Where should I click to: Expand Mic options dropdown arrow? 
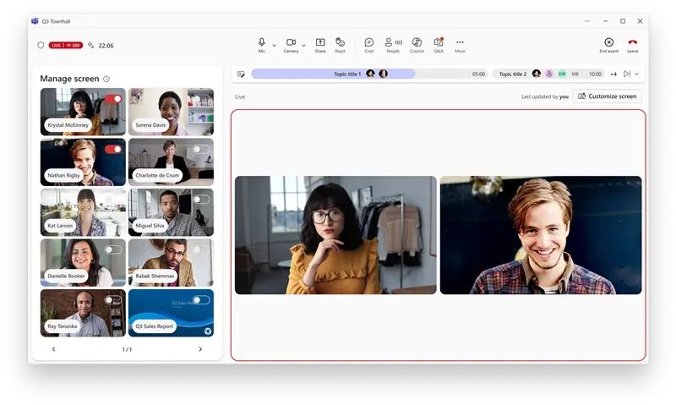(274, 46)
